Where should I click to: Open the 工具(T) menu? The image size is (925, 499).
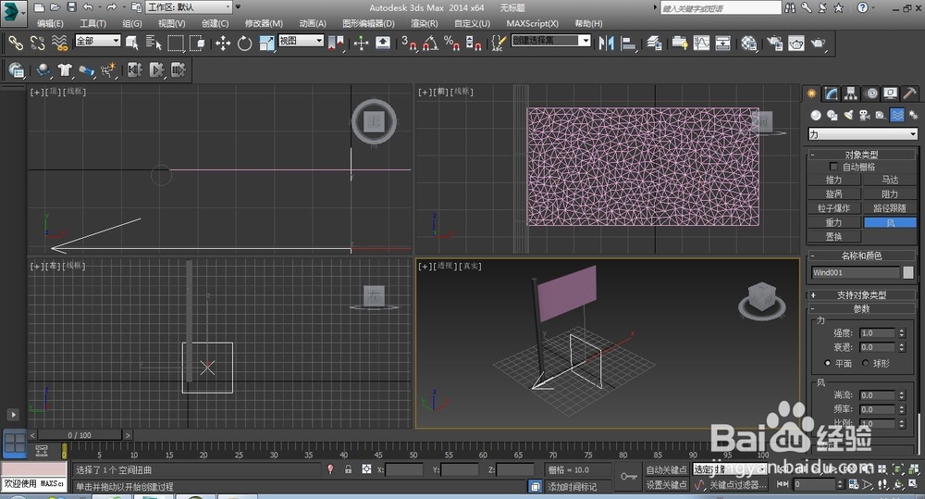point(92,23)
